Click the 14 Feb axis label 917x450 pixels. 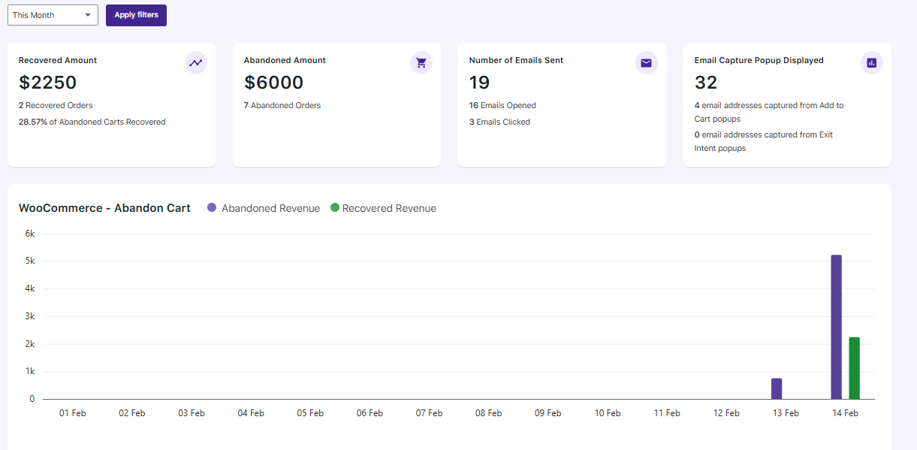coord(845,413)
